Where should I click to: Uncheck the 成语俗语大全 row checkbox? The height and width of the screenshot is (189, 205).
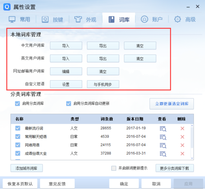(x=18, y=153)
